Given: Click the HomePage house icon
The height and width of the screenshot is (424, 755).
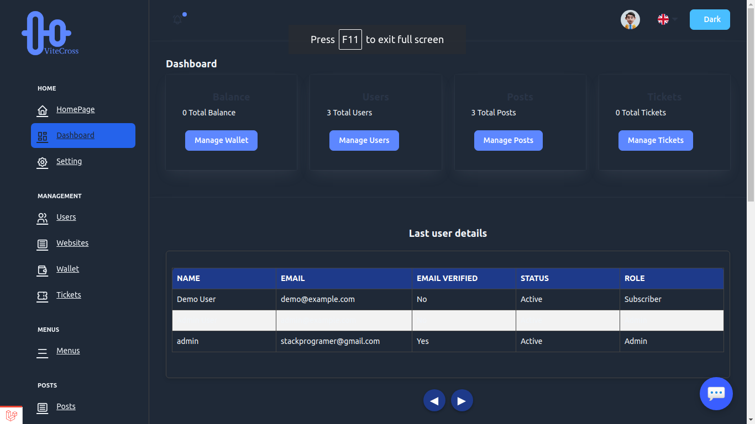Looking at the screenshot, I should pos(43,110).
